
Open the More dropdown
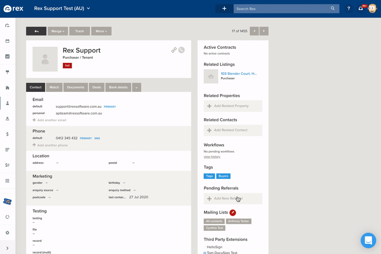click(x=101, y=31)
